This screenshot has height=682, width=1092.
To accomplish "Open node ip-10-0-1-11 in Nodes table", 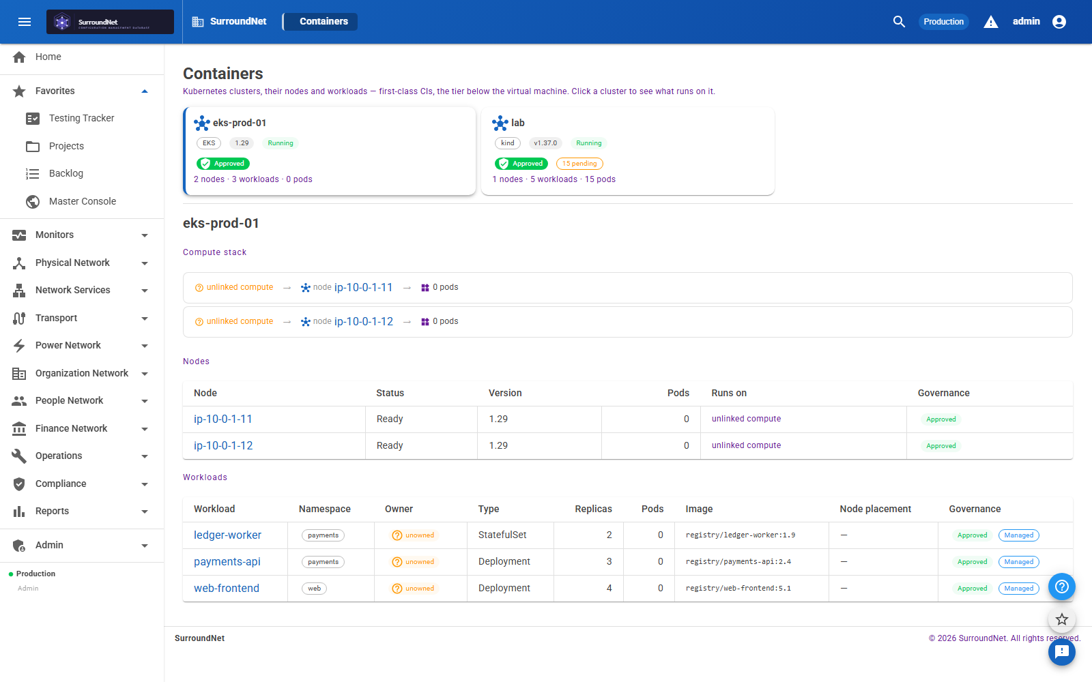I will coord(223,419).
